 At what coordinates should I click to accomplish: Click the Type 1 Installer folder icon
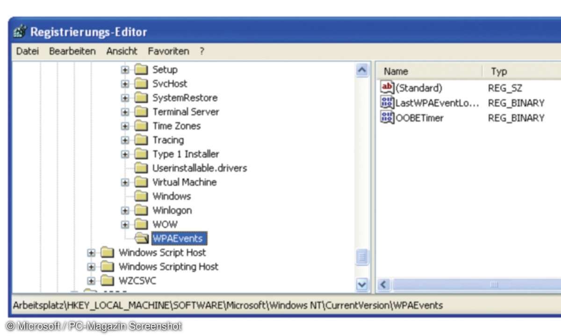tap(141, 154)
